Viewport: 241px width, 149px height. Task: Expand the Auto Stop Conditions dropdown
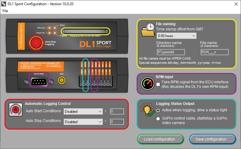click(x=83, y=122)
